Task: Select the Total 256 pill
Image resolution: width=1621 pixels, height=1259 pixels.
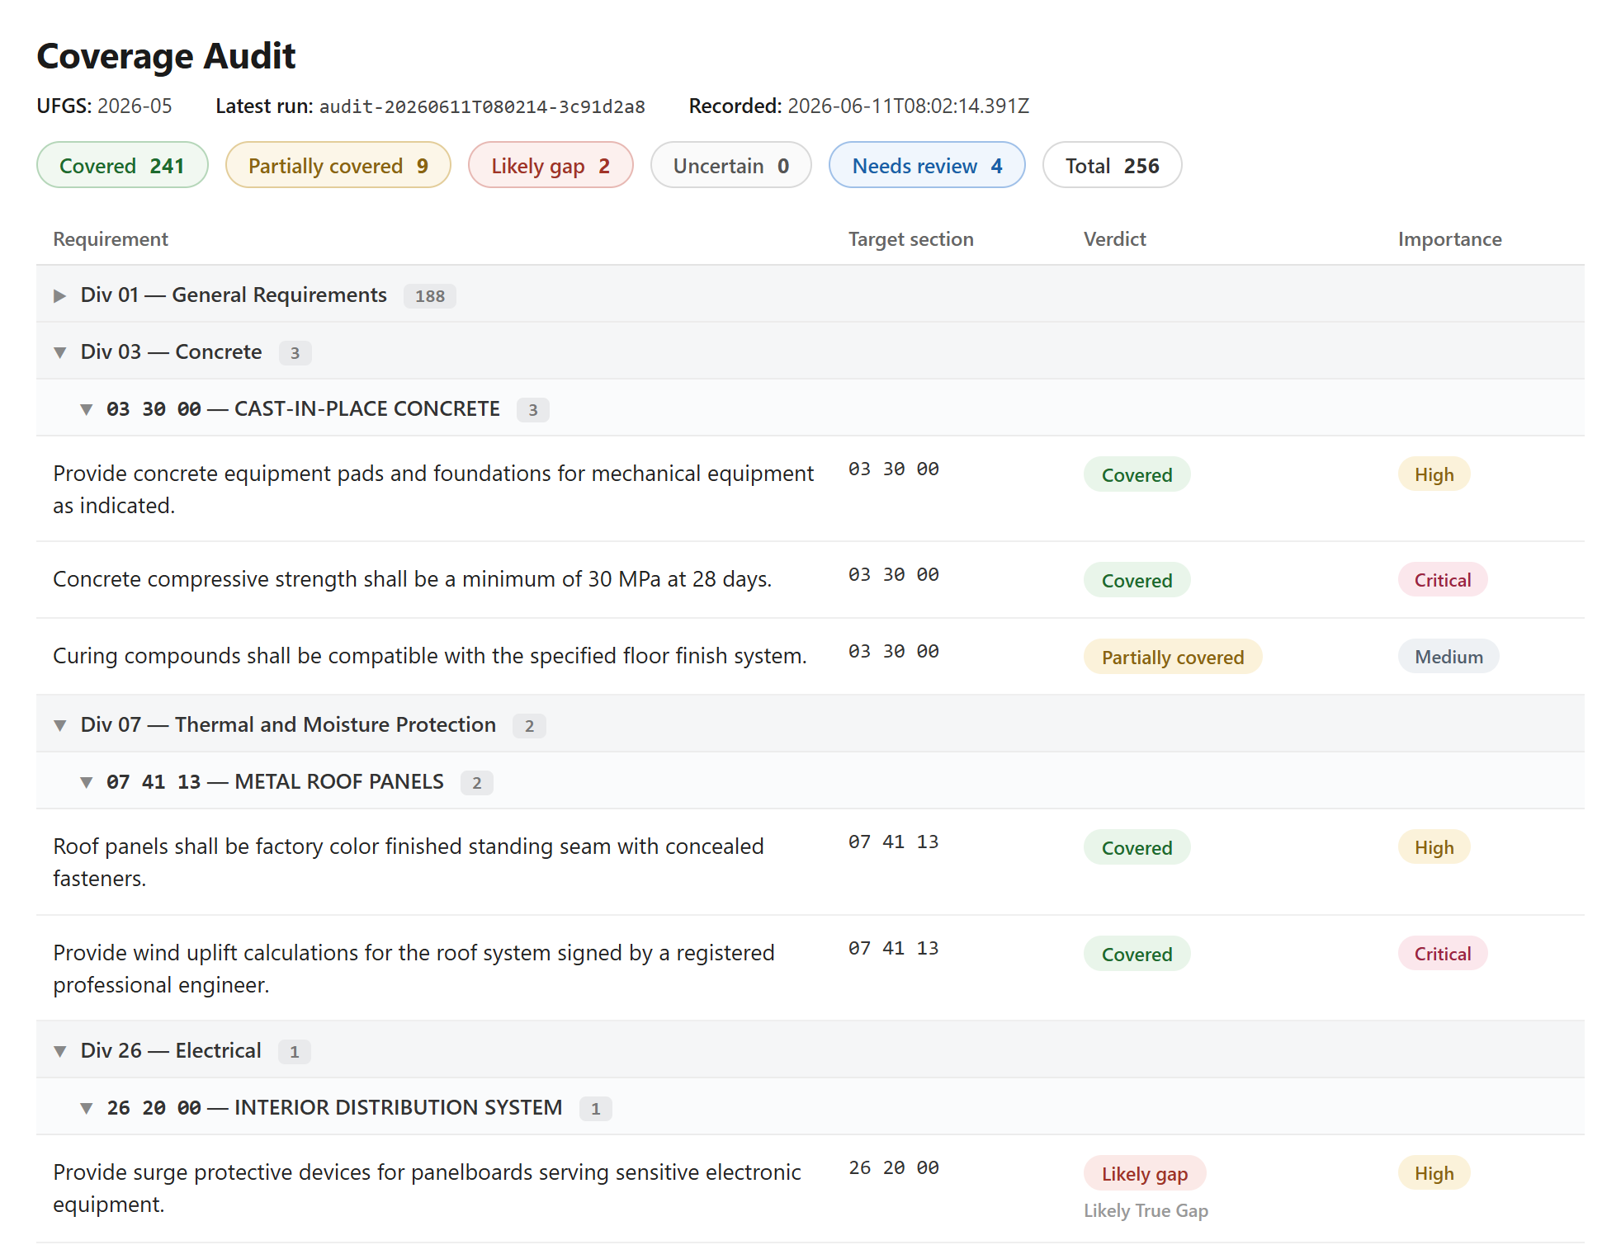Action: (1112, 165)
